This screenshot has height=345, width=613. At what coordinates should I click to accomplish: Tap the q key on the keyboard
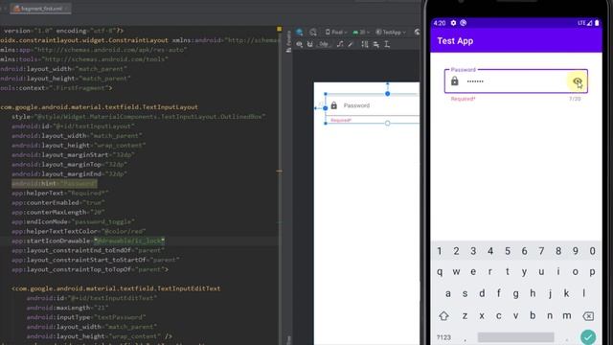[440, 271]
